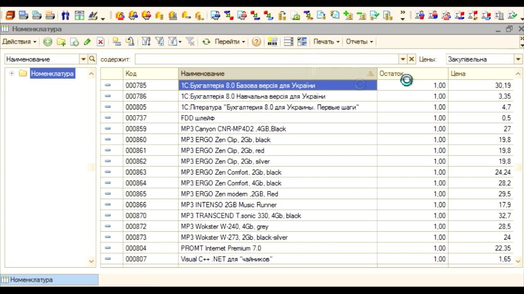The width and height of the screenshot is (524, 294).
Task: Sort by the Цена column header
Action: coord(481,73)
